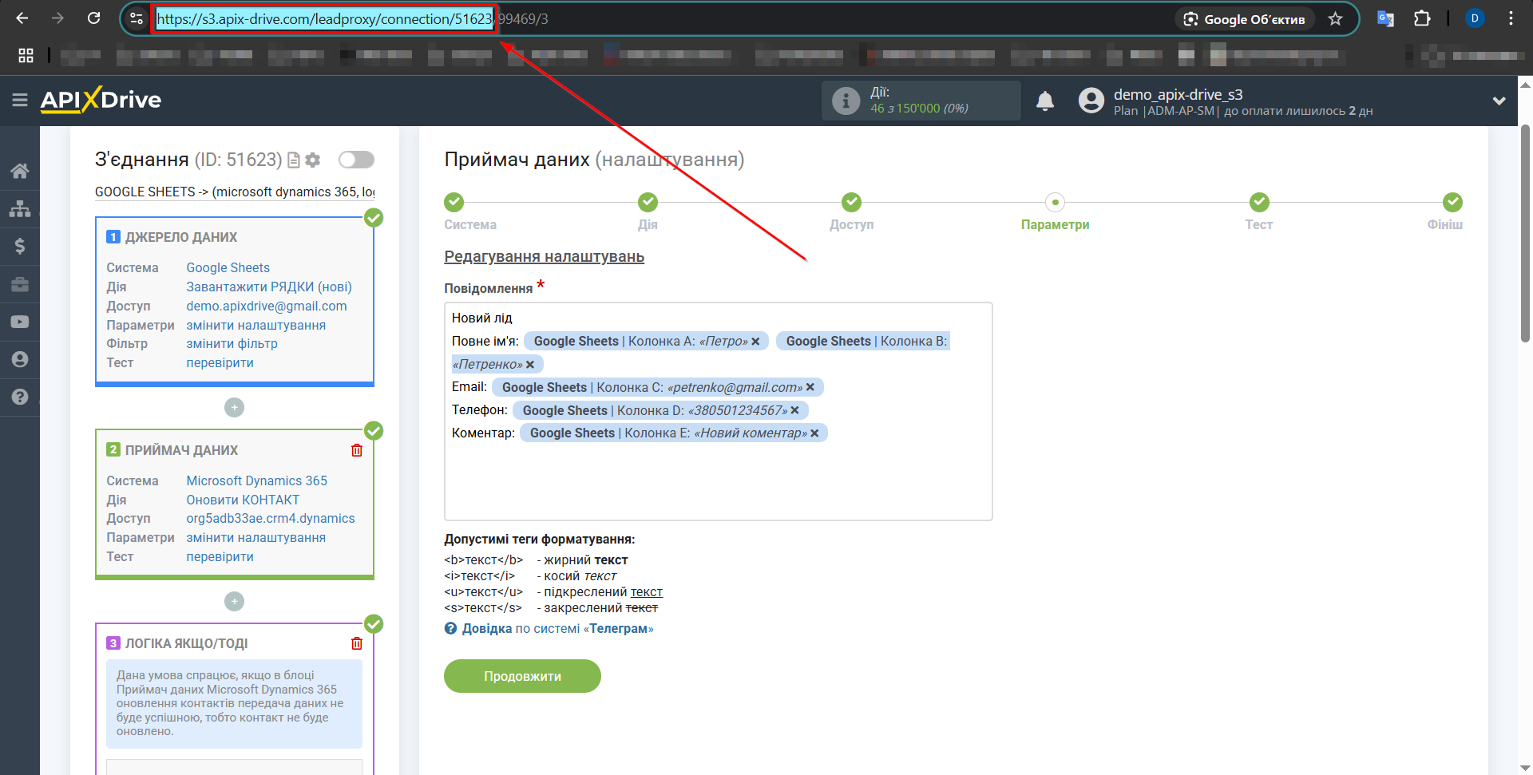Open the actions info icon
This screenshot has height=775, width=1533.
(846, 101)
